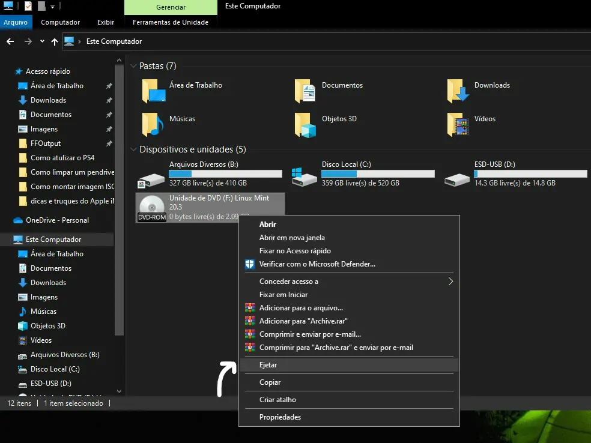Select Disco Local (C:) in sidebar
This screenshot has width=591, height=443.
[55, 369]
